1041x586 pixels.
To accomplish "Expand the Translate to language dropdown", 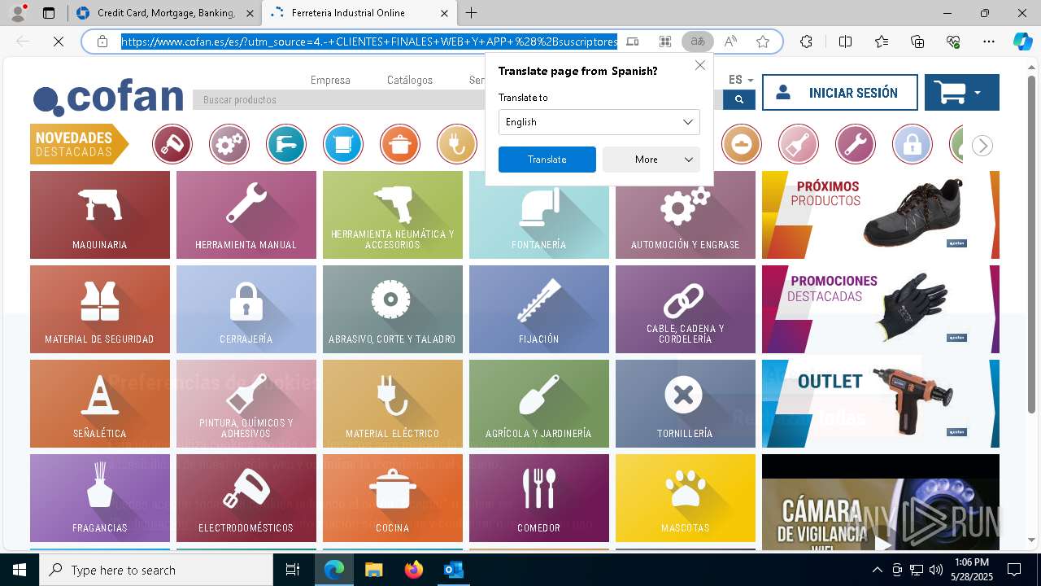I will point(599,122).
